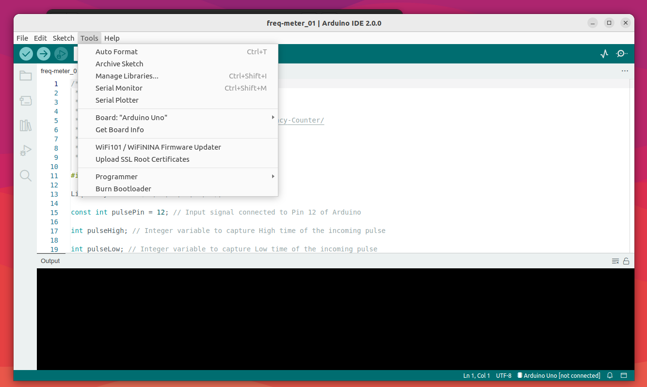Viewport: 647px width, 387px height.
Task: Click the Verify checkmark button
Action: (26, 54)
